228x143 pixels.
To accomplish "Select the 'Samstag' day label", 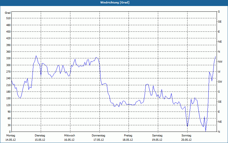I will coord(157,136).
